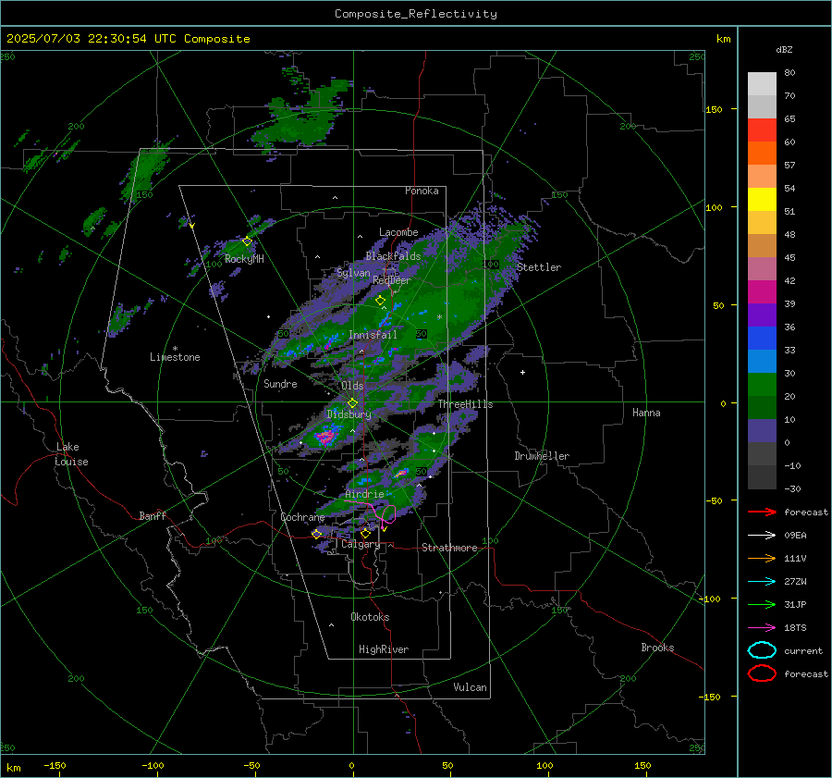Image resolution: width=832 pixels, height=778 pixels.
Task: Select the yellow 51-54 dBZ swatch
Action: (762, 200)
